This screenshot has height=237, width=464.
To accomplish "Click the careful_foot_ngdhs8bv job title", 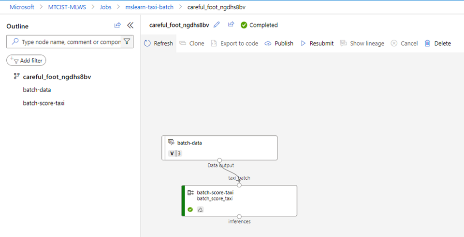I will tap(179, 25).
